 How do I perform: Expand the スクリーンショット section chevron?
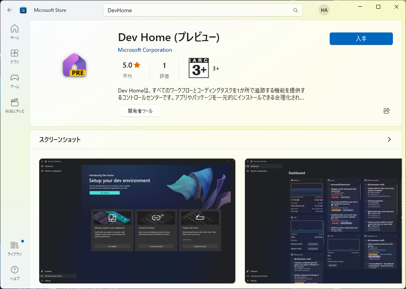click(x=389, y=140)
